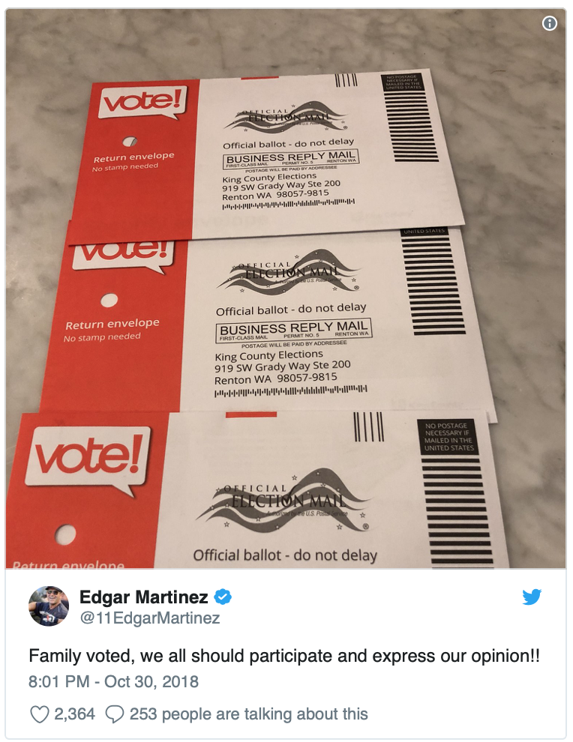The image size is (573, 742).
Task: Open the 8:01 PM - Oct 30, 2018 timestamp
Action: coord(114,681)
